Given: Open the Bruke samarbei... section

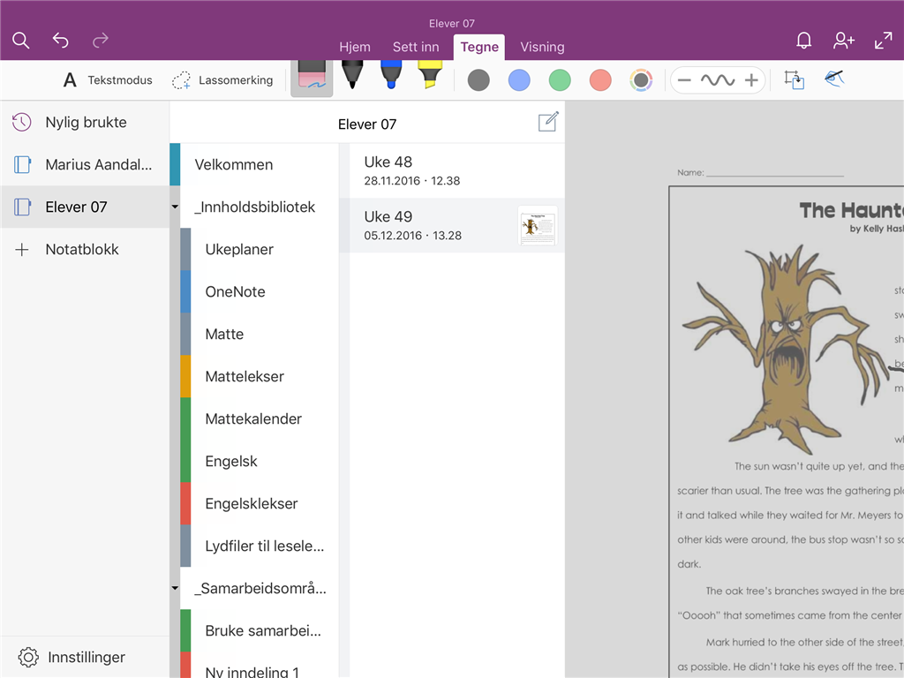Looking at the screenshot, I should pos(260,630).
